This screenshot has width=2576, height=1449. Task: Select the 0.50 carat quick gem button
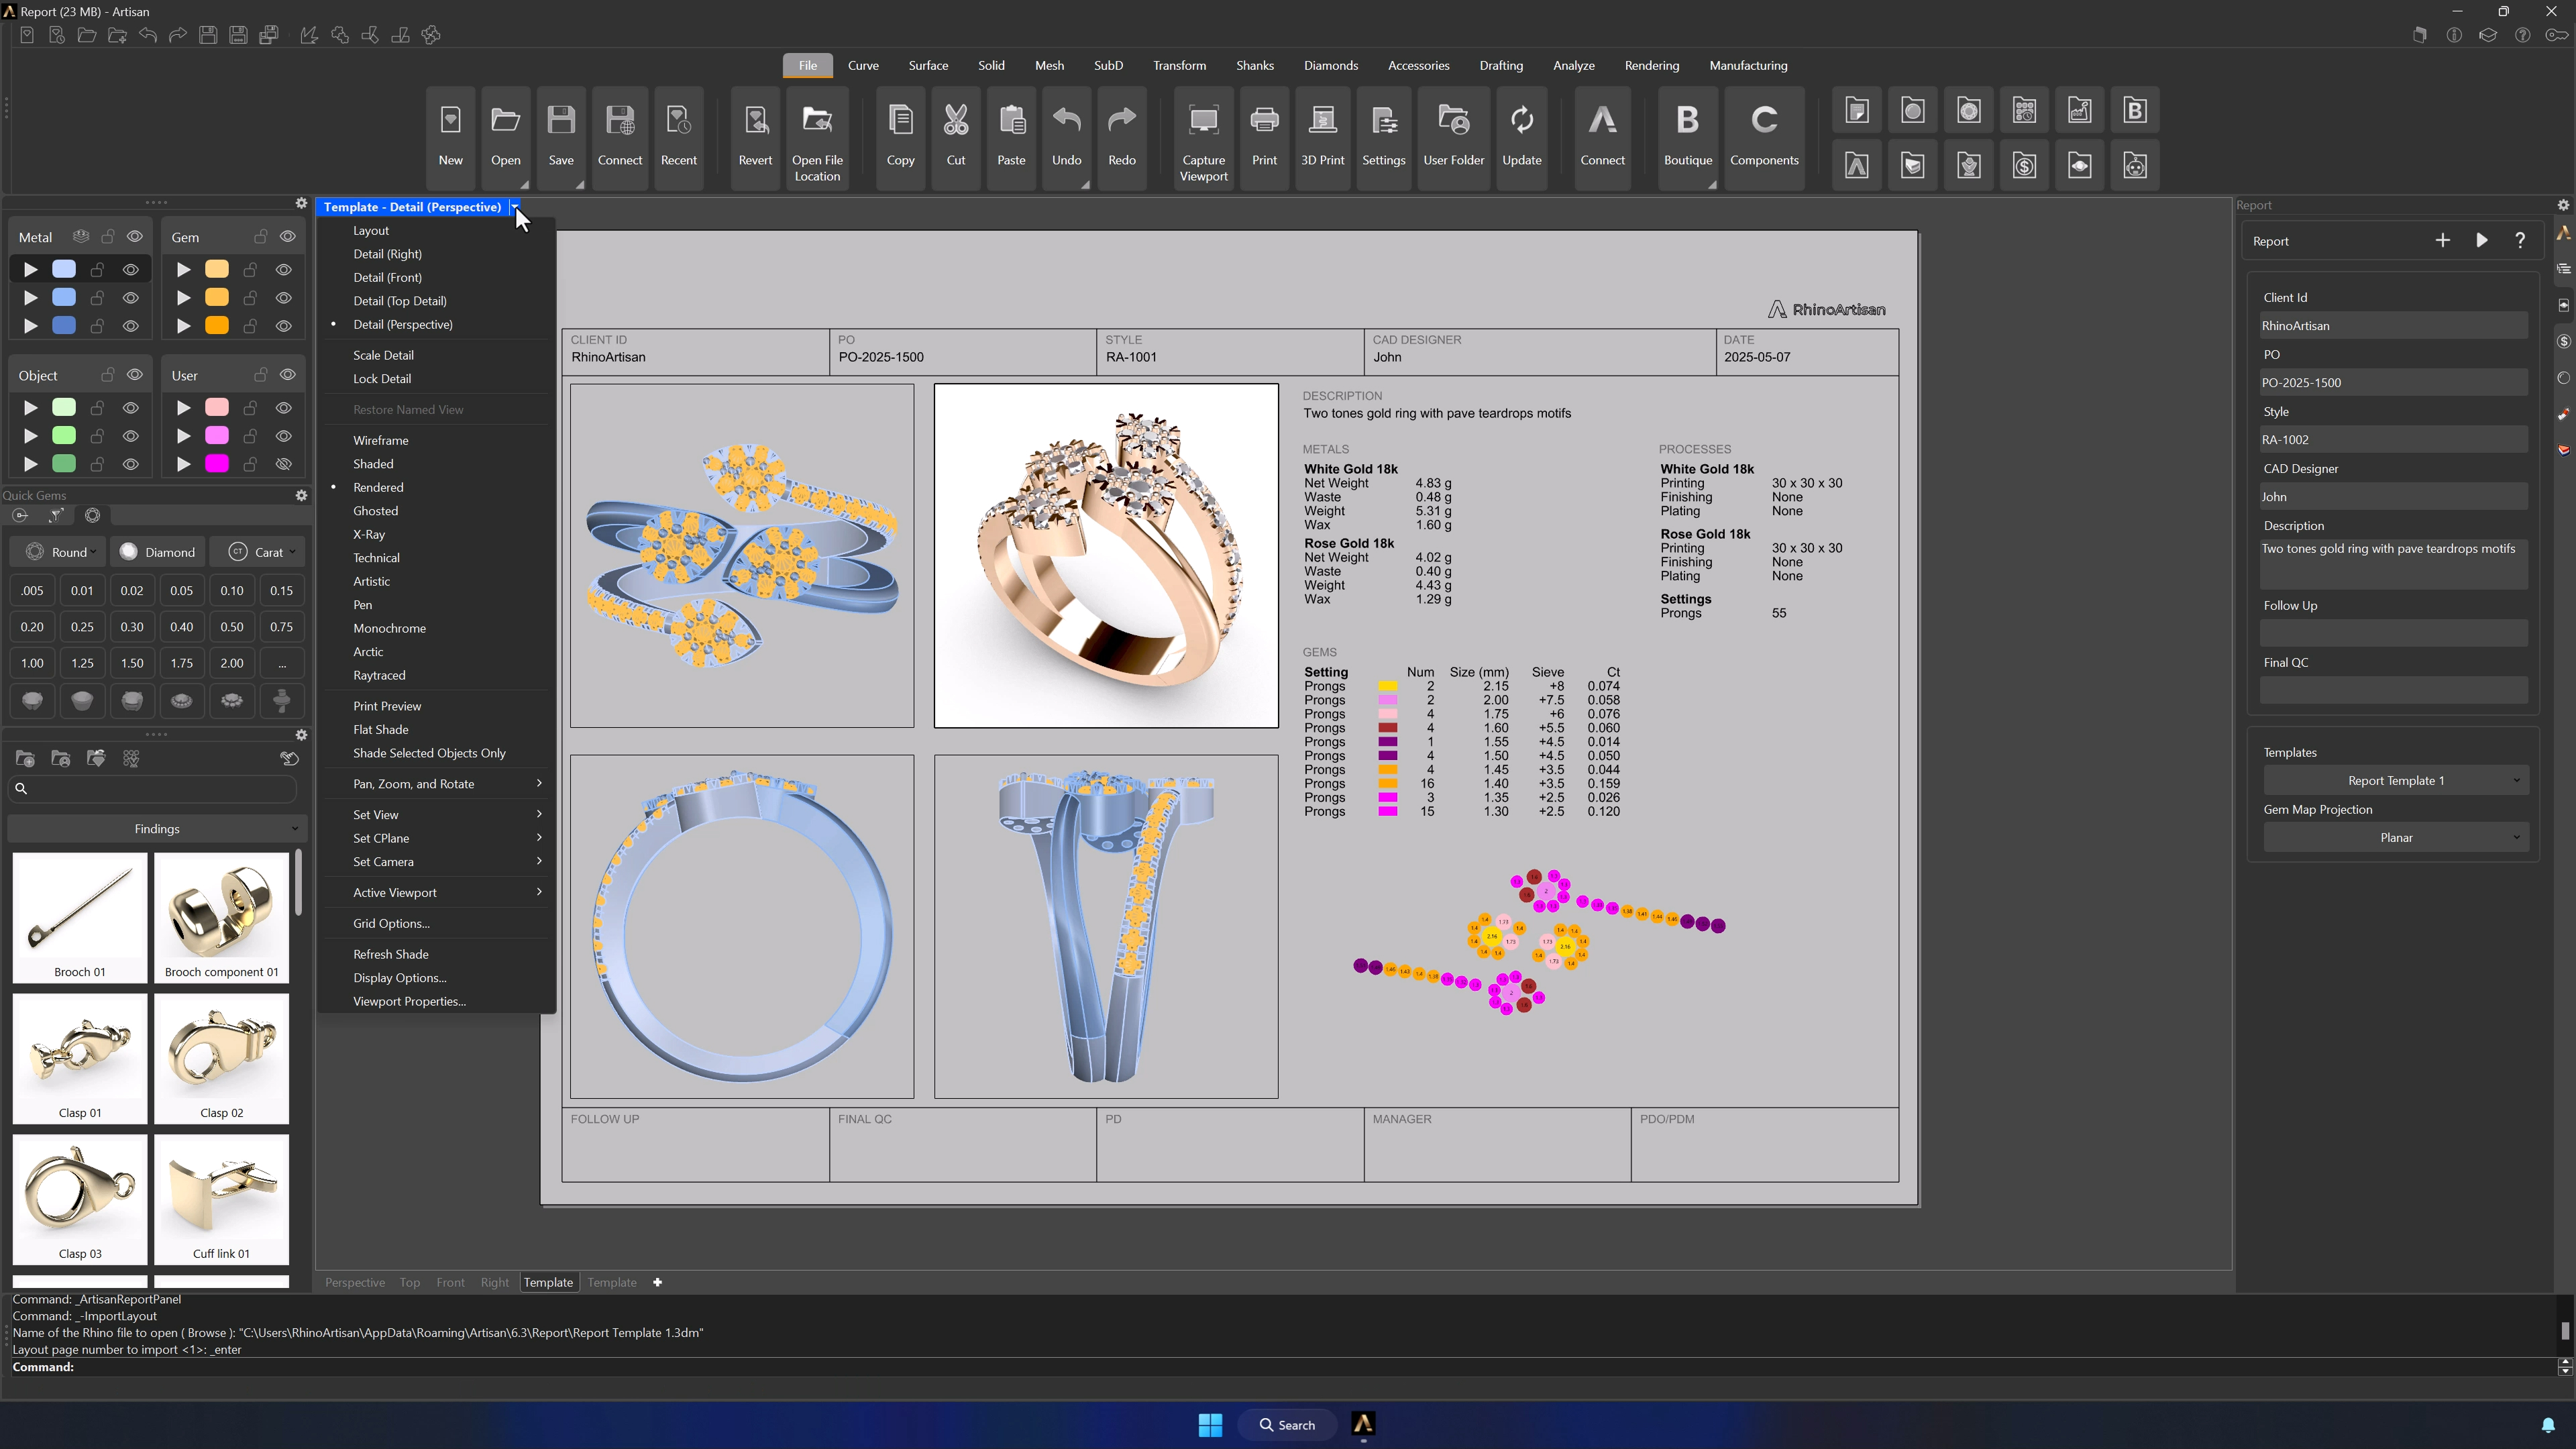tap(232, 627)
